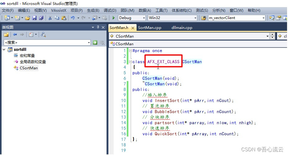Save the current file with floppy icon

[34, 18]
